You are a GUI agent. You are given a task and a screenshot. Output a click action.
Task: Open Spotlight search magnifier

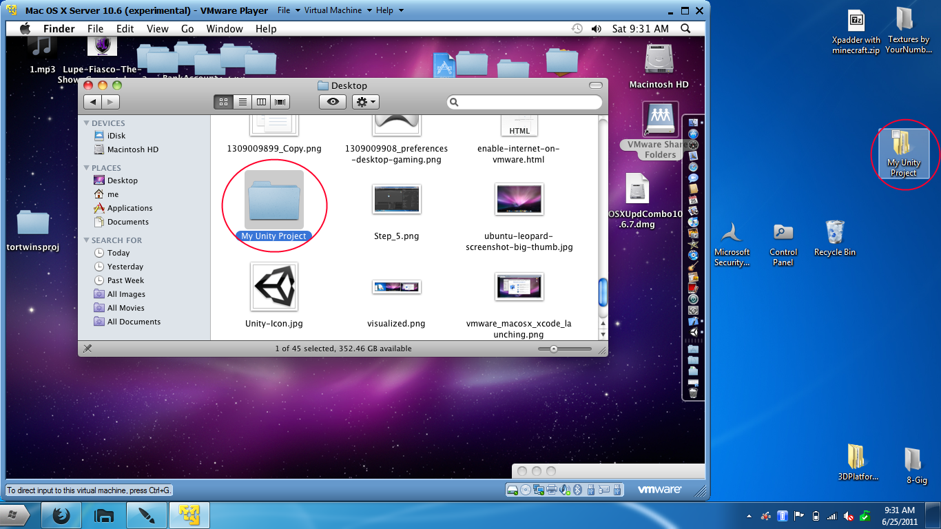(685, 29)
